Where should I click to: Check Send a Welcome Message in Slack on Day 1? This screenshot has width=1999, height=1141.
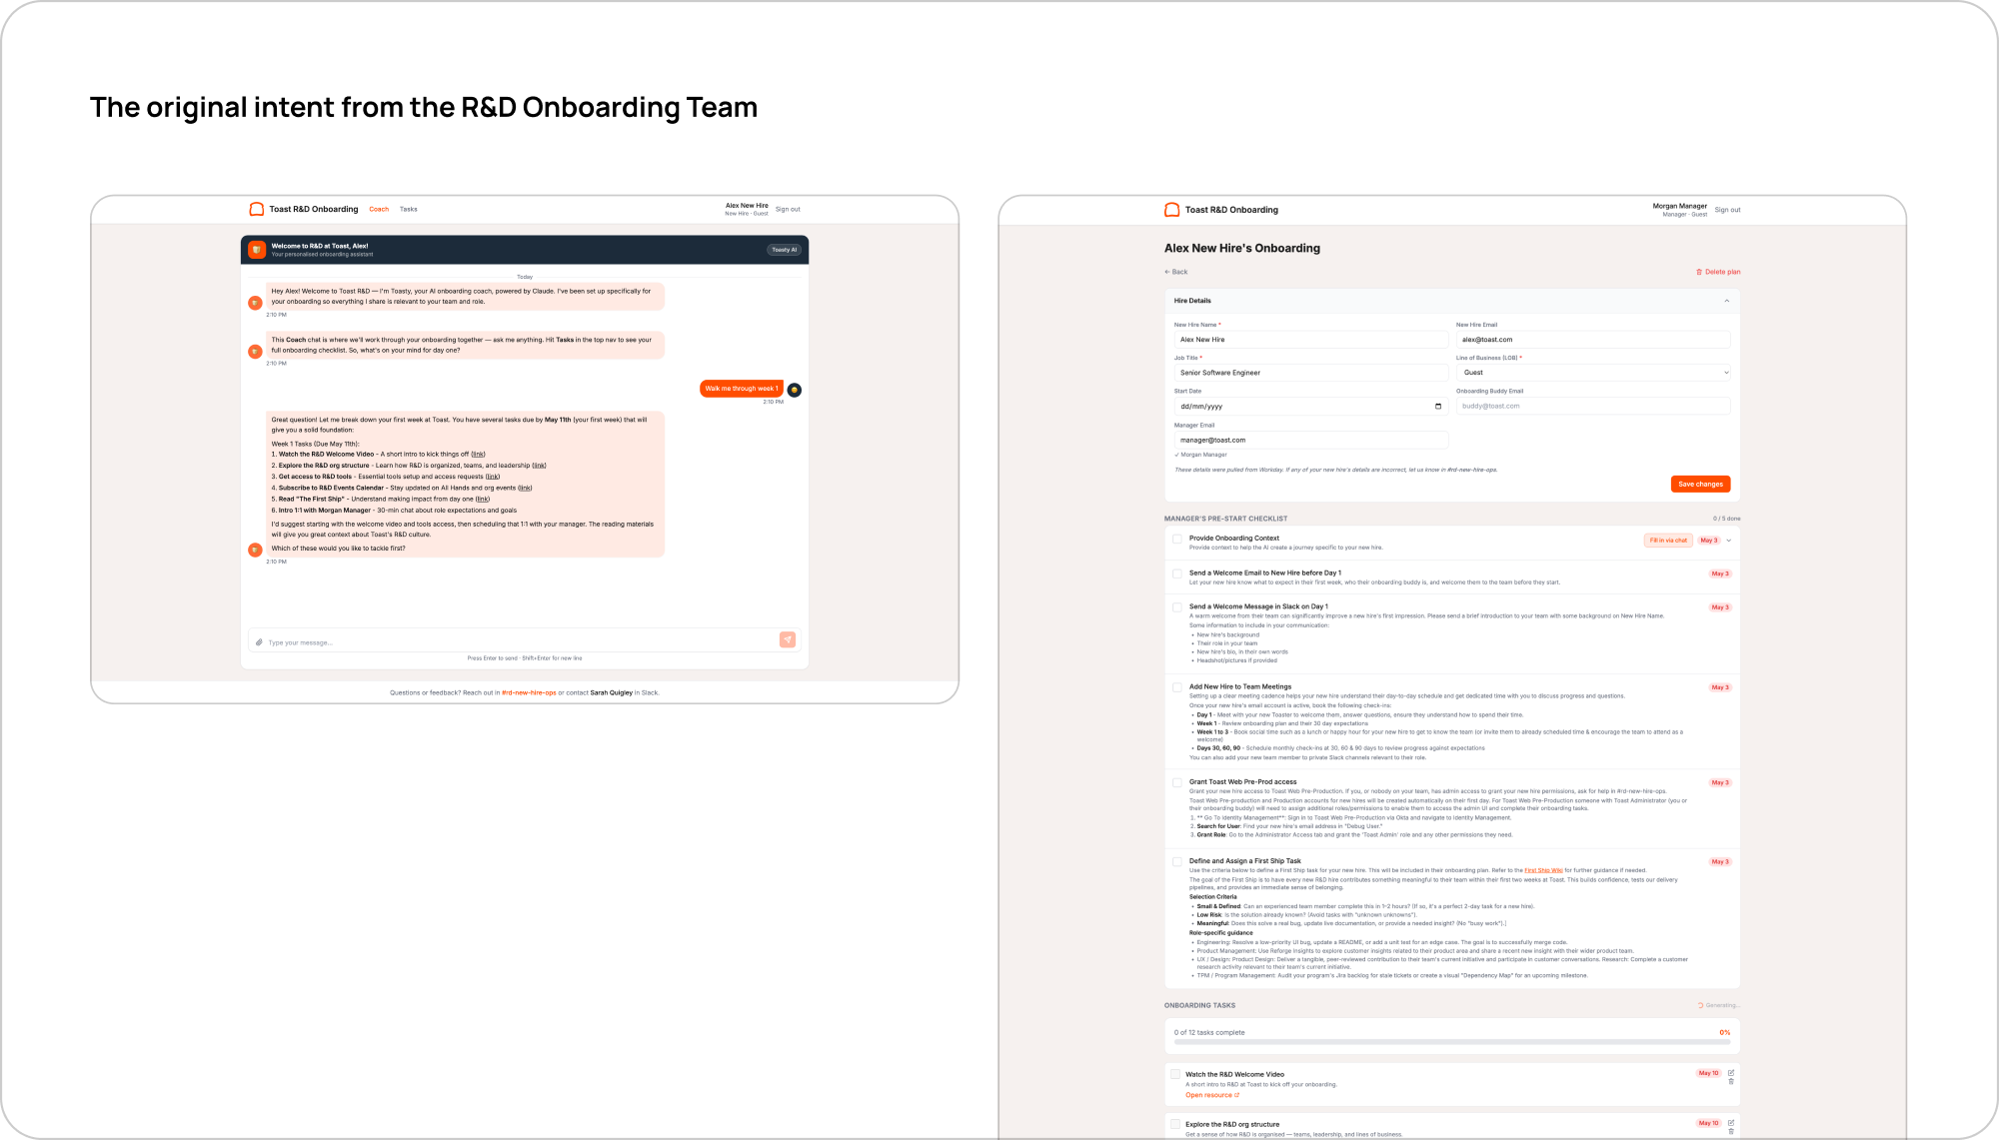1177,607
